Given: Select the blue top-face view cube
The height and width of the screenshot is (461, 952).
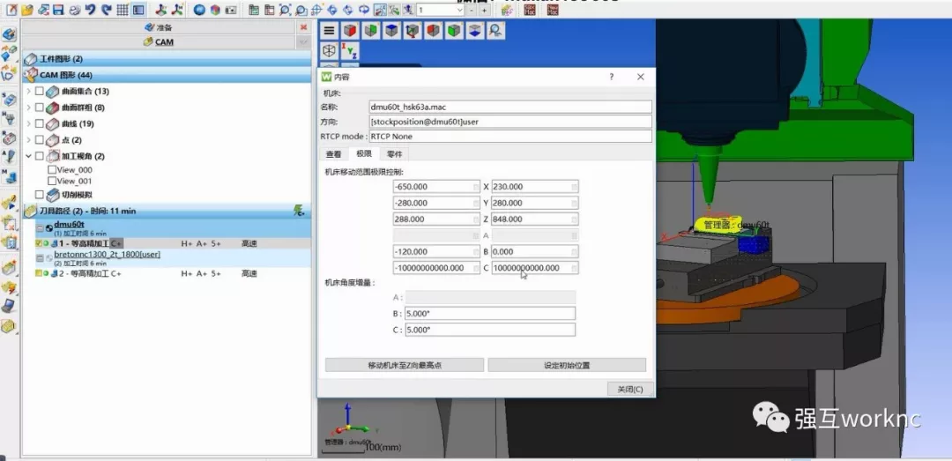Looking at the screenshot, I should 391,30.
